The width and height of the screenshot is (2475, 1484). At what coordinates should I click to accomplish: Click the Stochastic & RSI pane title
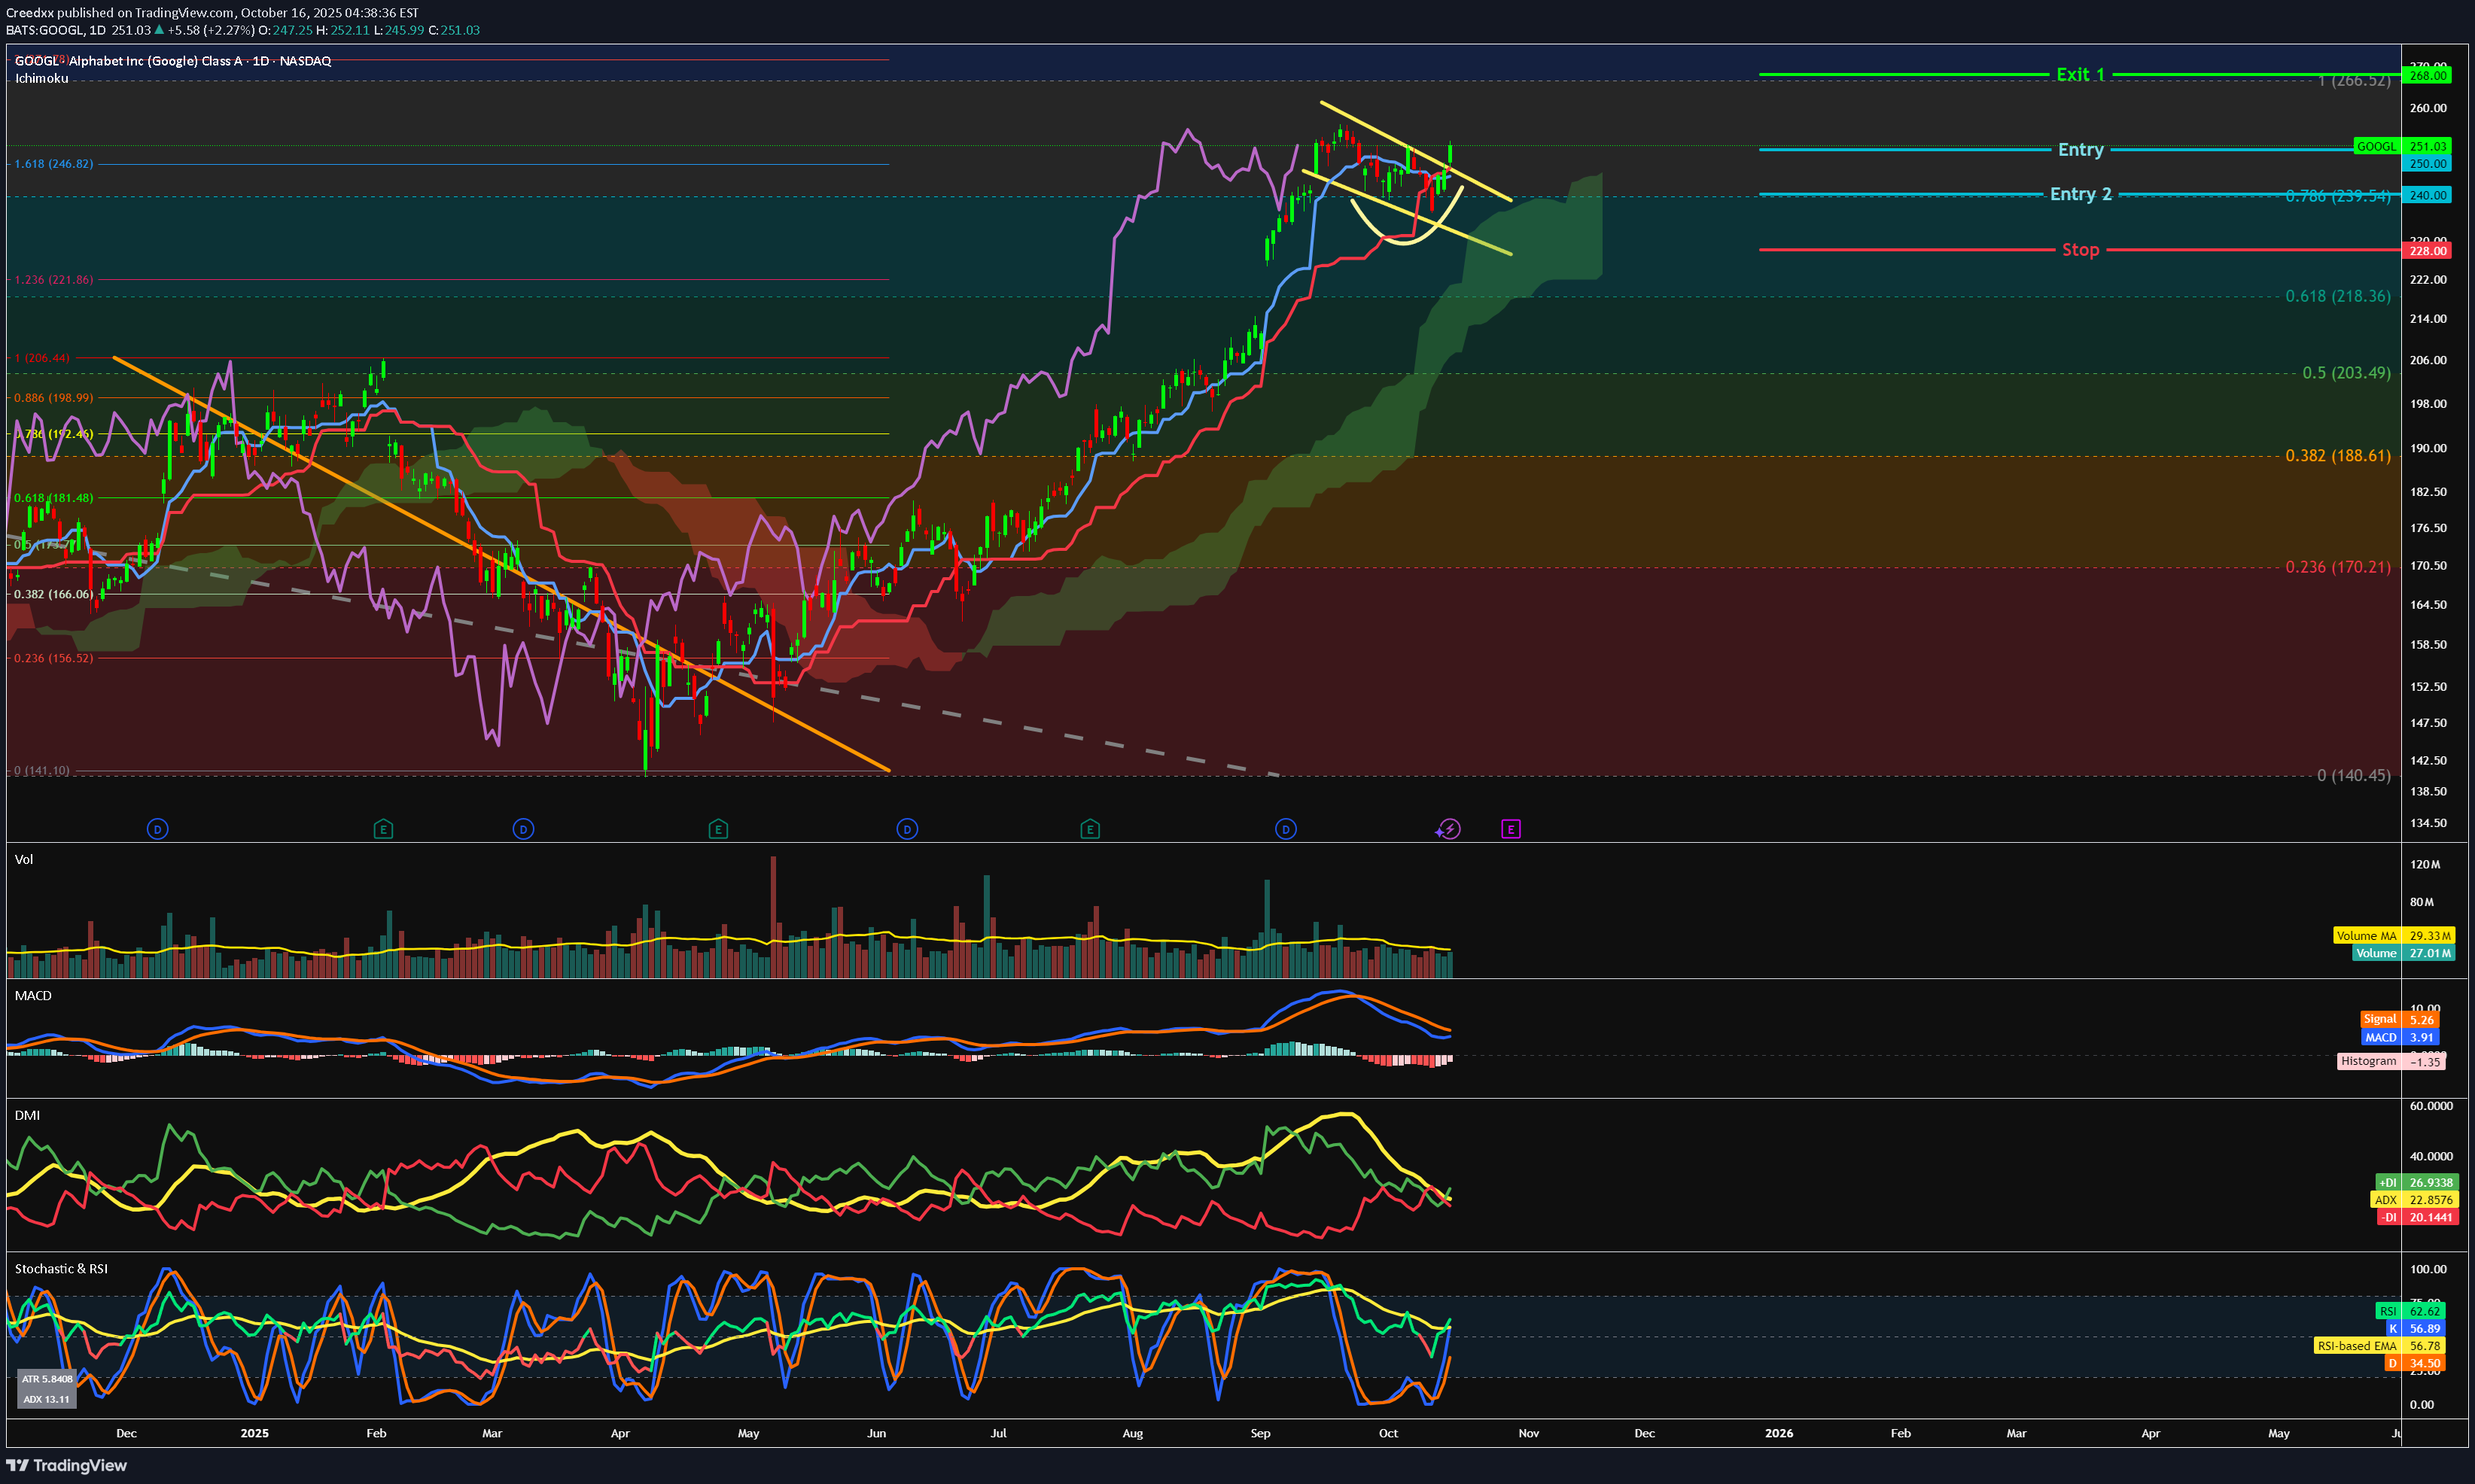click(61, 1268)
